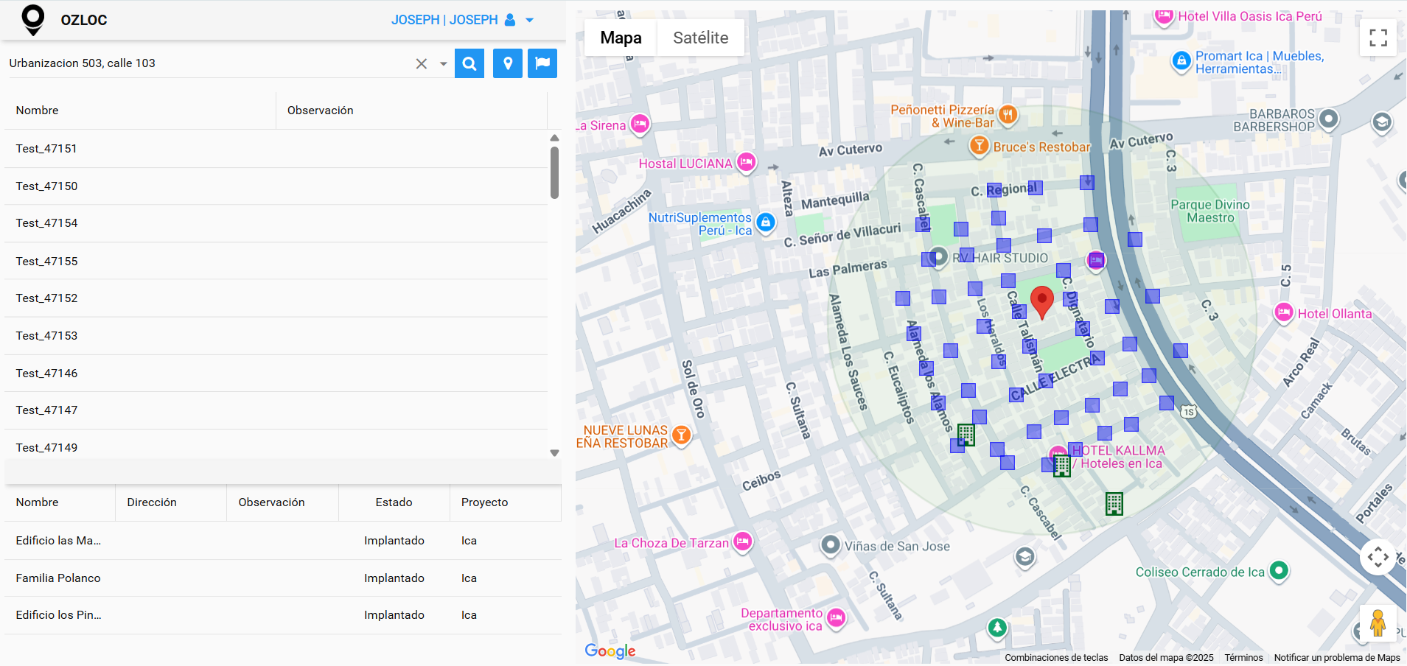
Task: Select the Edificio las Ma... row
Action: coord(283,541)
